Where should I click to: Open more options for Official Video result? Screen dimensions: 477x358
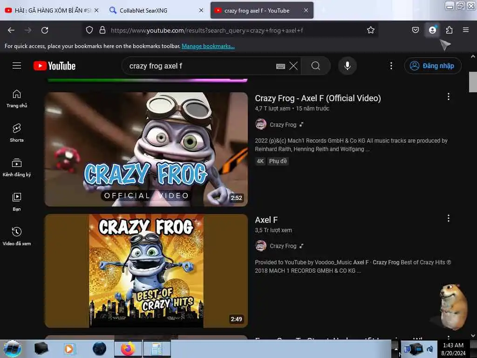click(449, 96)
